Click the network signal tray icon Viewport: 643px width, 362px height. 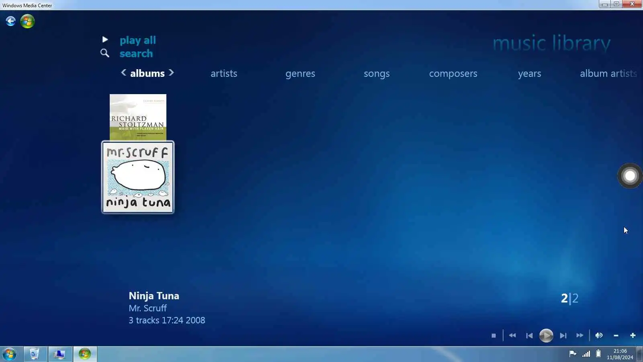pos(586,354)
